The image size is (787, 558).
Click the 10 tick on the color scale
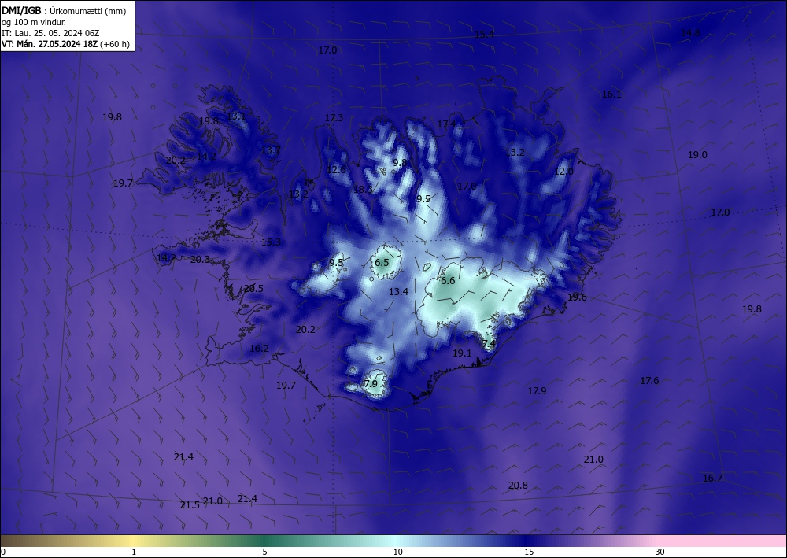[x=397, y=552]
